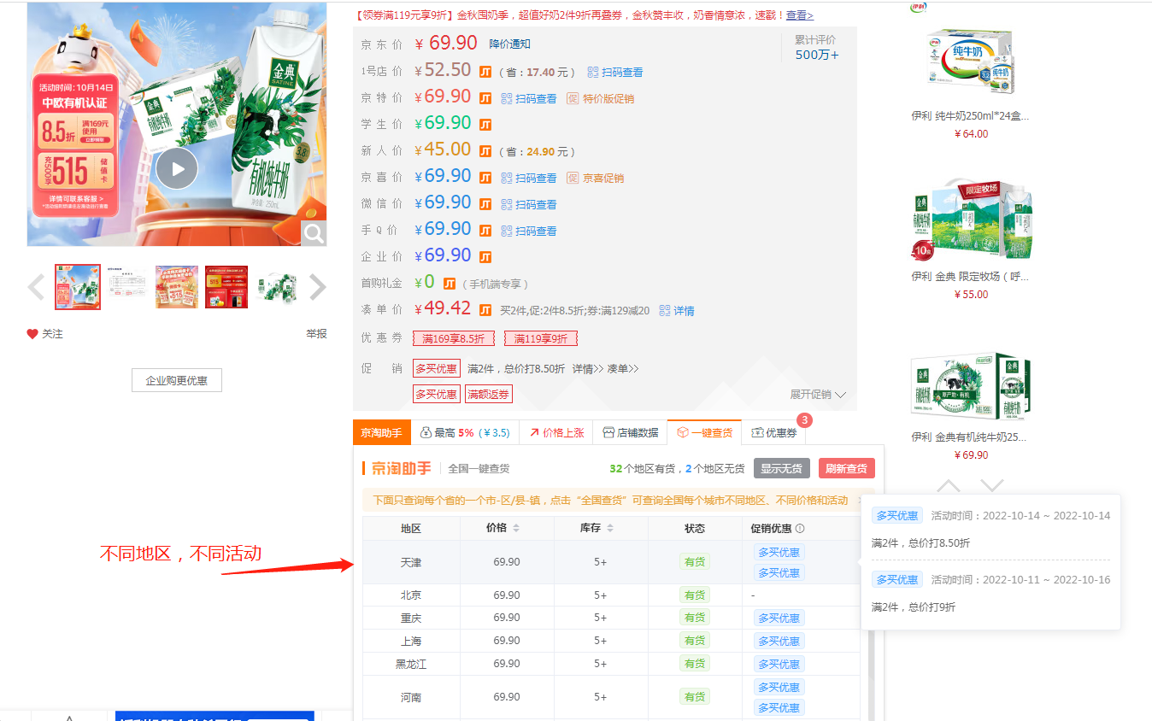Open the 伊利 金典 限定牧场 product title
This screenshot has width=1152, height=721.
tap(970, 277)
